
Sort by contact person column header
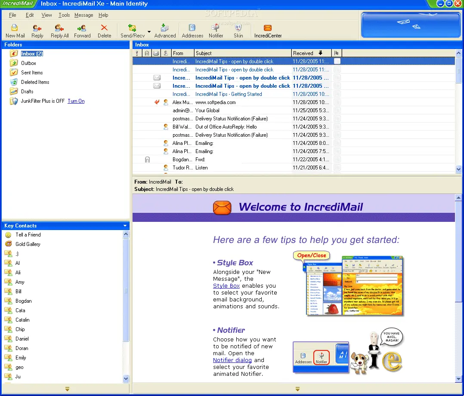tap(166, 53)
